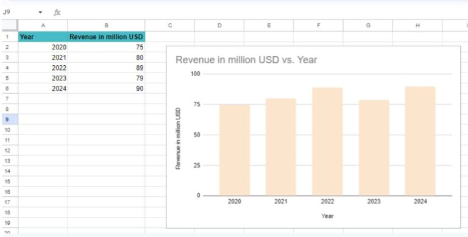This screenshot has height=237, width=468.
Task: Click cell containing 2023 in column A
Action: 43,78
